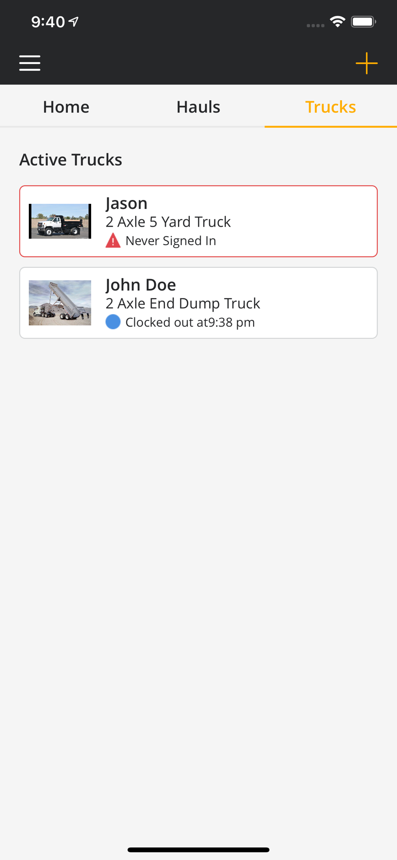The height and width of the screenshot is (860, 397).
Task: Tap the 2 Axle End Dump Truck label
Action: tap(183, 304)
